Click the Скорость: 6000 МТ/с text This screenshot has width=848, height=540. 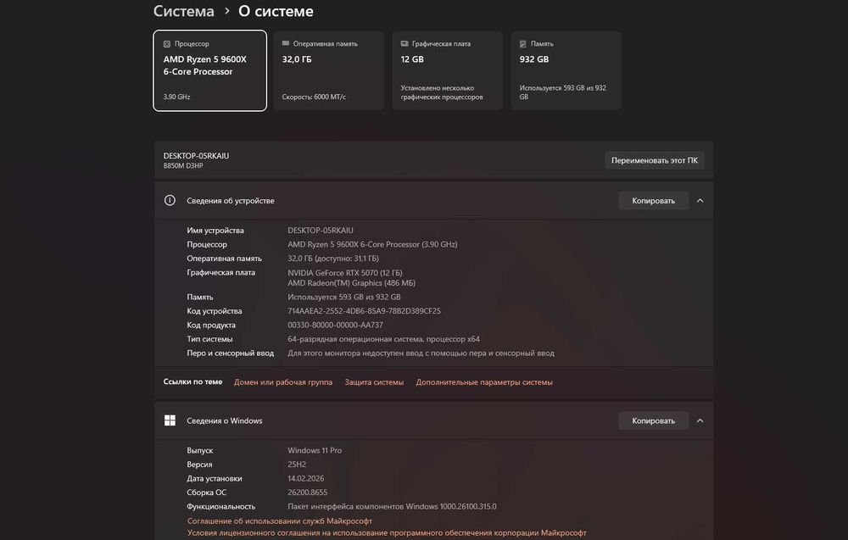click(x=314, y=97)
